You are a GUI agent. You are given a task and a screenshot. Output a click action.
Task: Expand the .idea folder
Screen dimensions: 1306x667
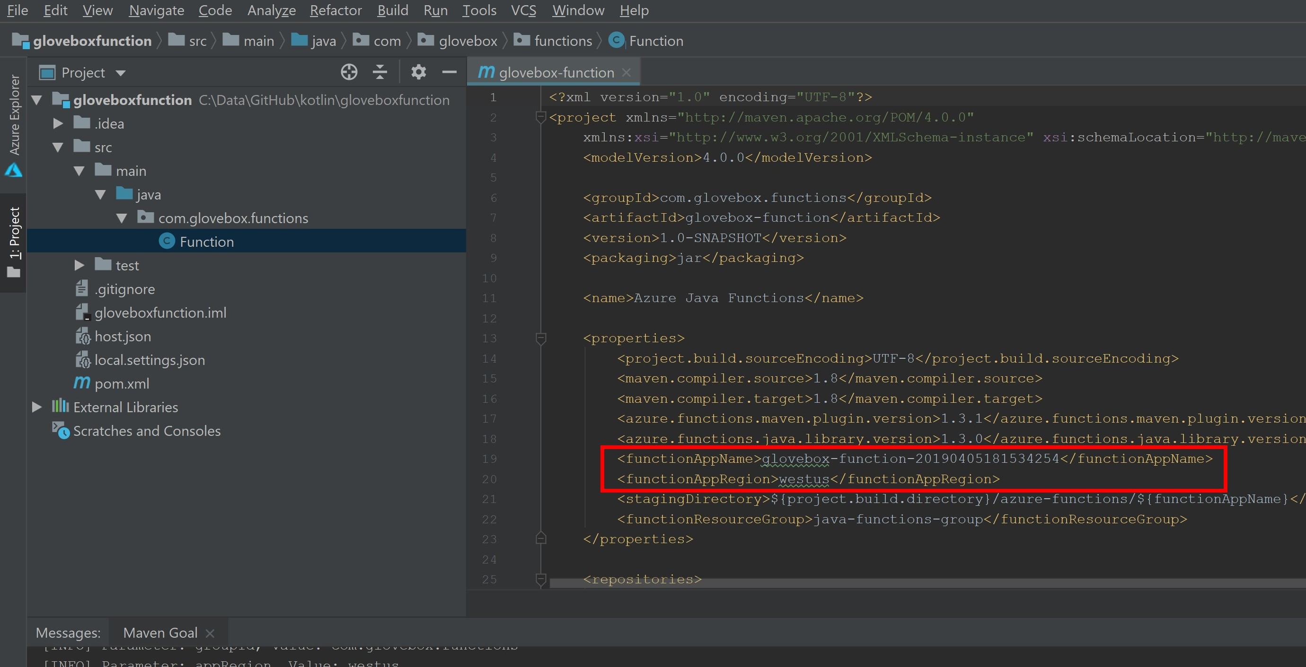pyautogui.click(x=58, y=123)
